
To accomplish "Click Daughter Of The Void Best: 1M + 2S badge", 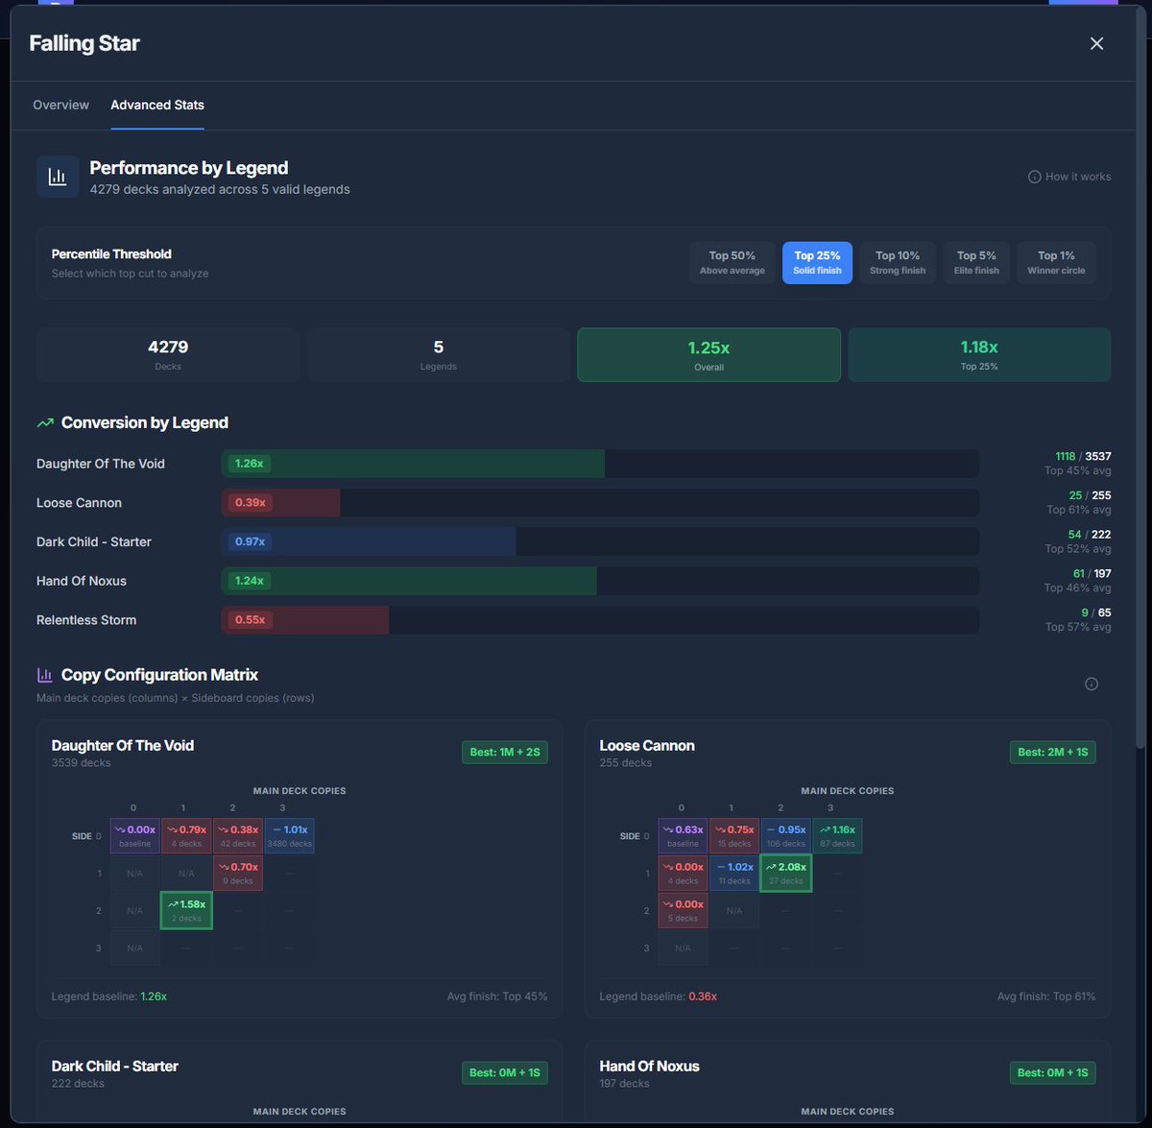I will pyautogui.click(x=505, y=752).
